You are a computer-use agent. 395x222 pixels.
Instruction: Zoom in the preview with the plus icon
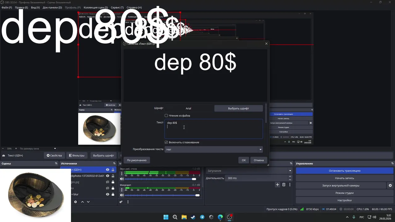[16, 149]
